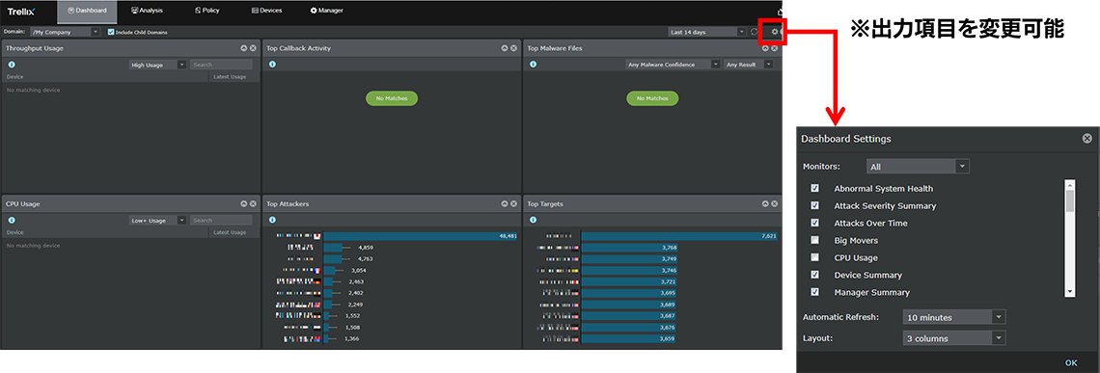Enable the CPU Usage monitor checkbox
The image size is (1100, 373).
(814, 257)
